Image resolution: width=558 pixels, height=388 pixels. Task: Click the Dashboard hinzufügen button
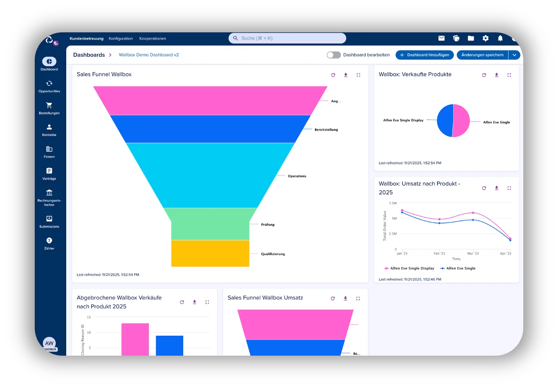425,55
